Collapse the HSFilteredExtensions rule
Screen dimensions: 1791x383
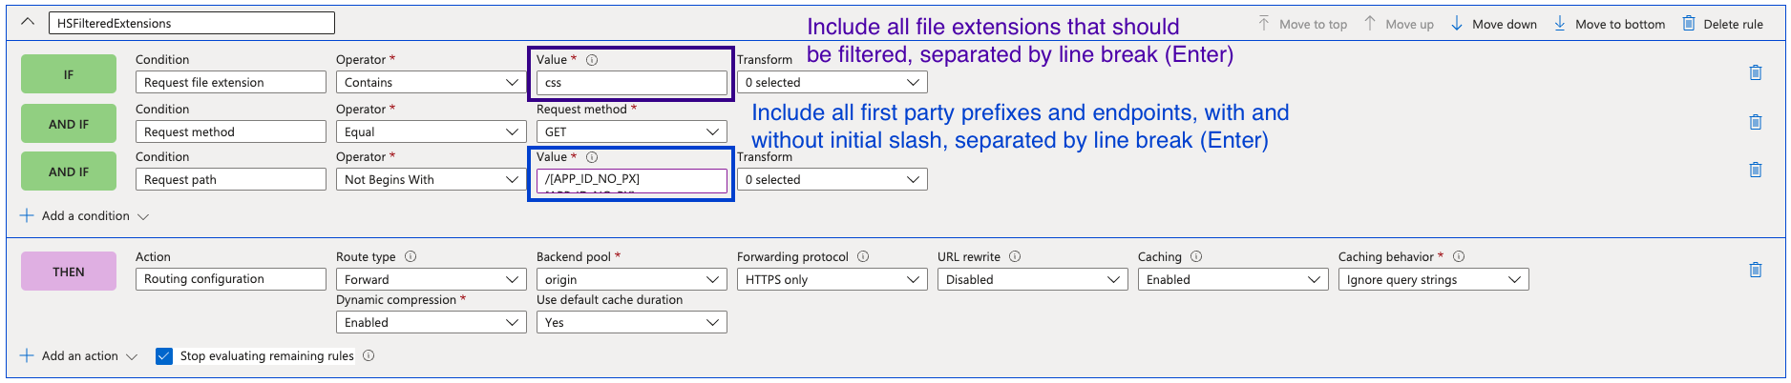28,22
